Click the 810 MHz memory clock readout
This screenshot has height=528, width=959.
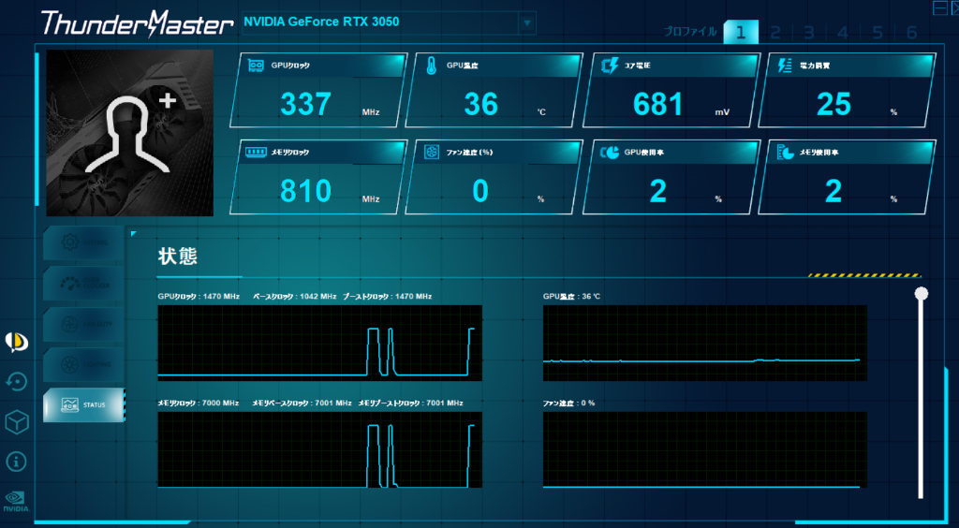click(x=306, y=191)
